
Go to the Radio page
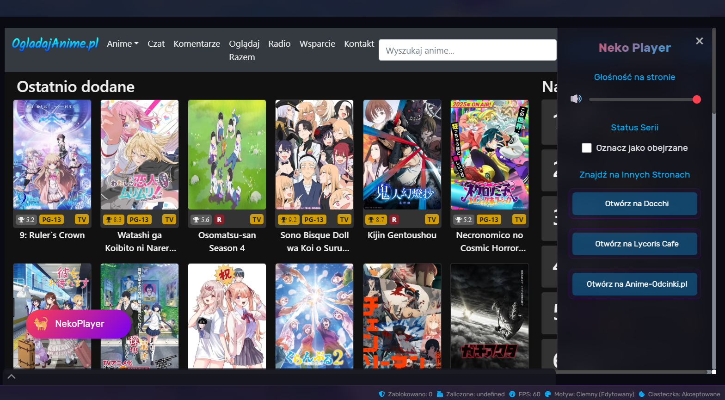click(279, 44)
